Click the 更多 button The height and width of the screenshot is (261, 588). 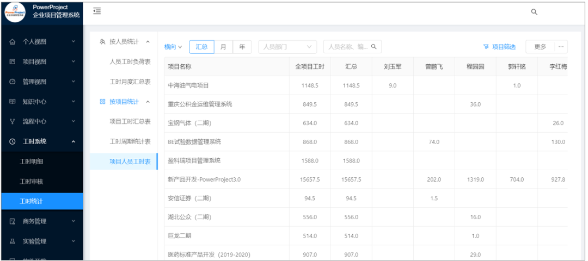(540, 47)
